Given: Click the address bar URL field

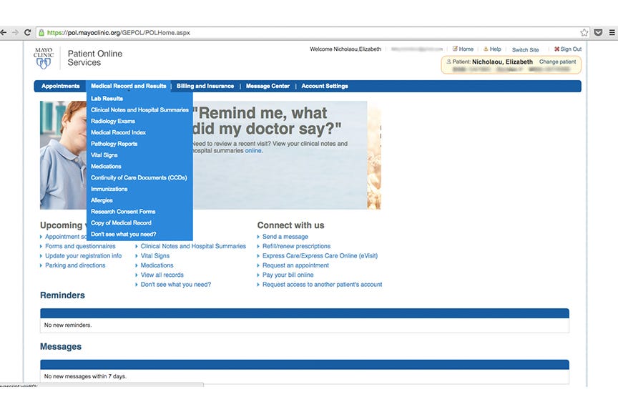Looking at the screenshot, I should [x=308, y=33].
